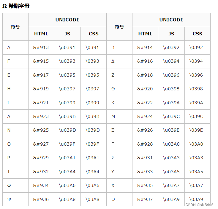Select the HTML cell &#929
The image size is (218, 209).
pos(41,158)
